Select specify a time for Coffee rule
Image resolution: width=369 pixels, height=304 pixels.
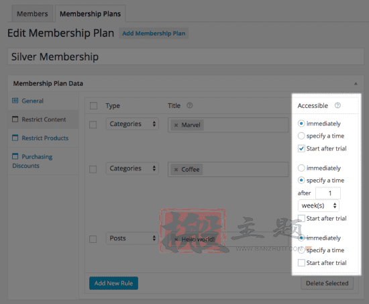pos(301,181)
